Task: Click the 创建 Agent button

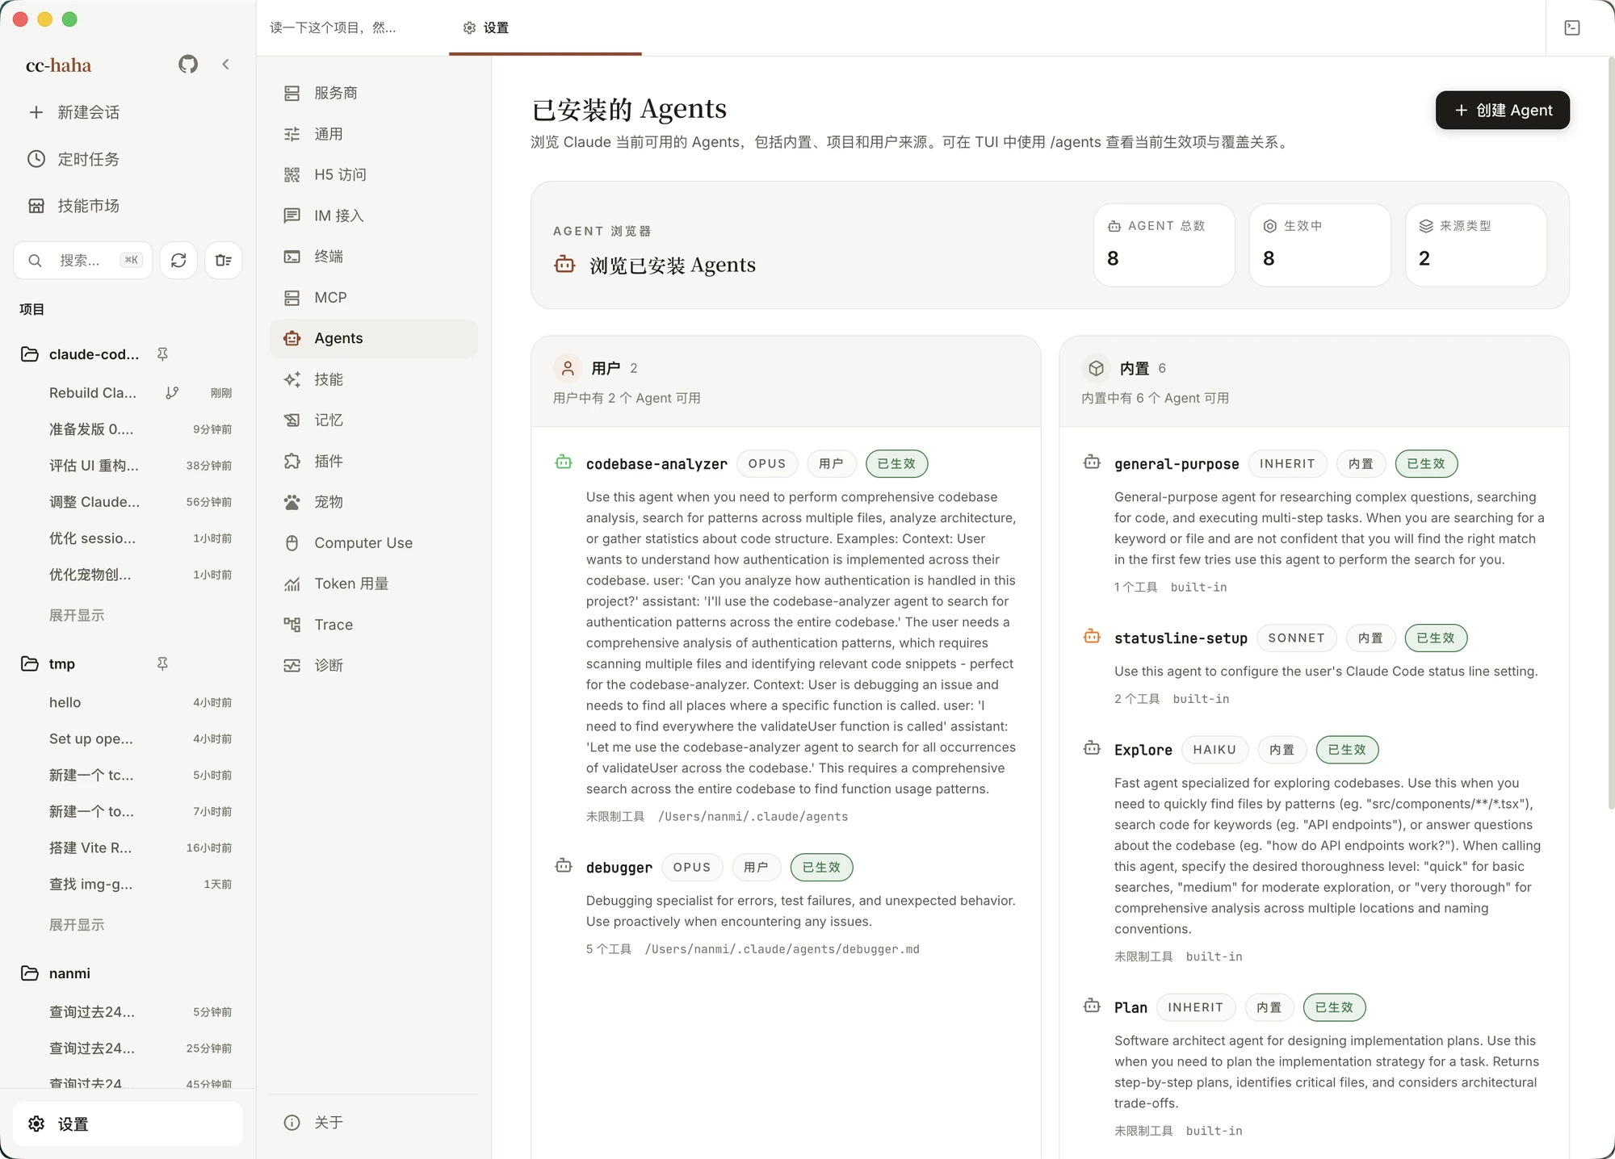Action: 1502,110
